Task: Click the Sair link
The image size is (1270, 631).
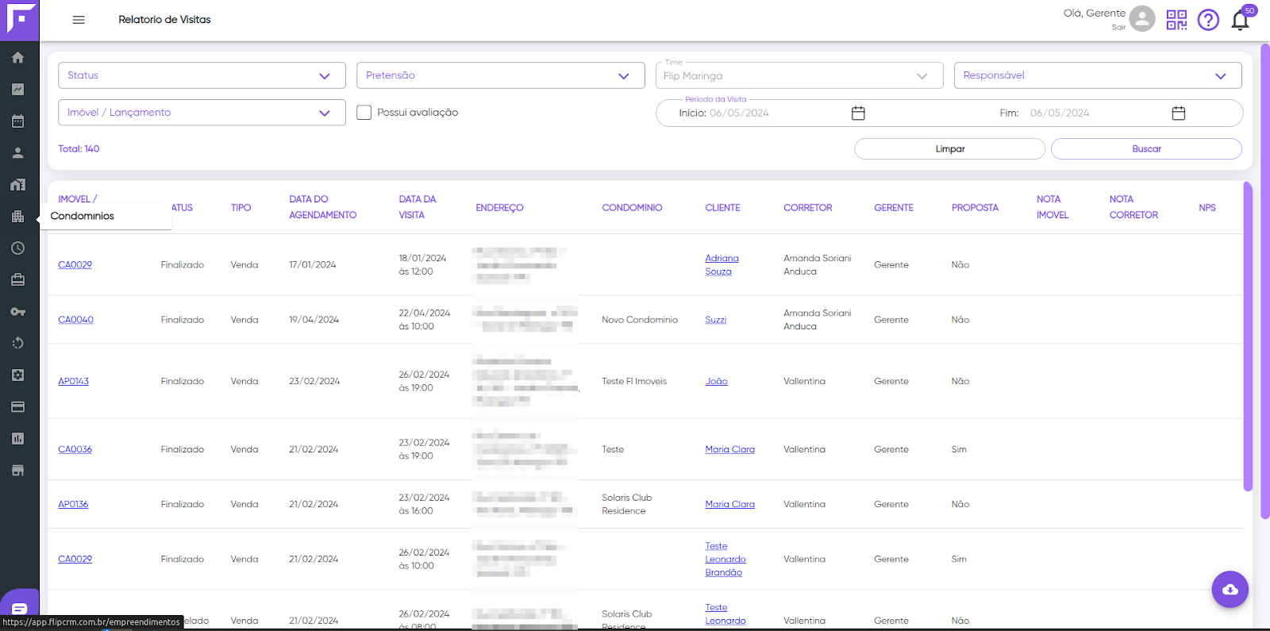Action: (1118, 27)
